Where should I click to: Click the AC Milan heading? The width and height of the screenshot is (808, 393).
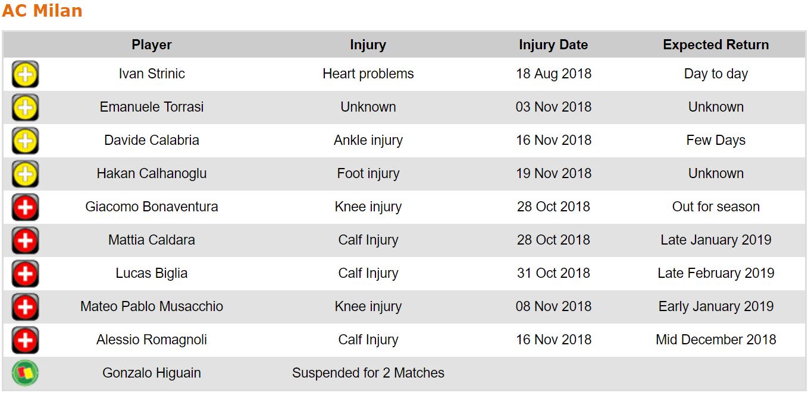tap(42, 11)
